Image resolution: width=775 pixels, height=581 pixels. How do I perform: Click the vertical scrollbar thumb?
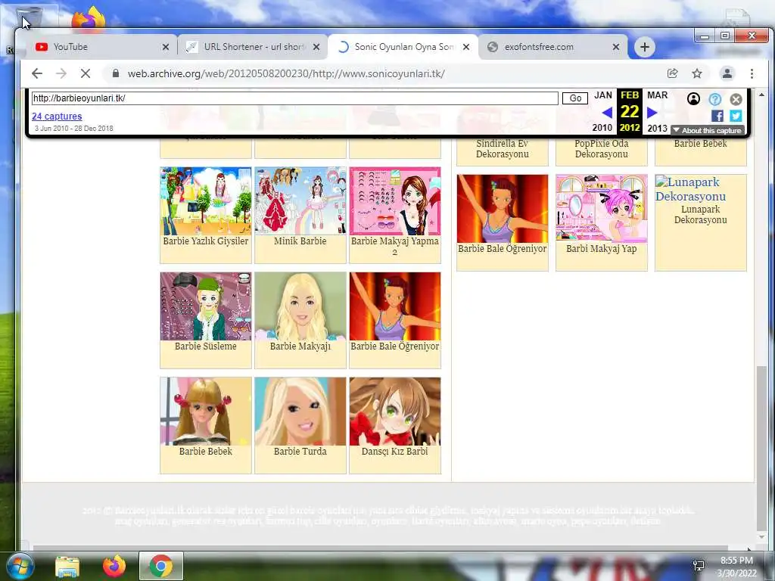[761, 447]
